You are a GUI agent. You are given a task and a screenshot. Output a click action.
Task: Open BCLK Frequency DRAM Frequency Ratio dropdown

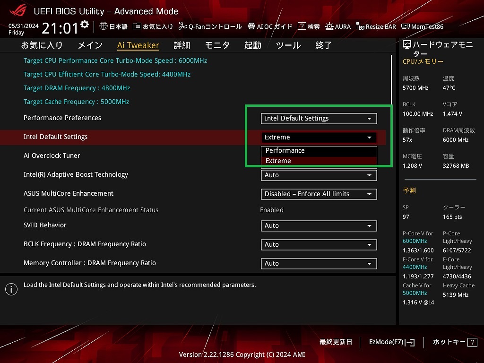319,245
